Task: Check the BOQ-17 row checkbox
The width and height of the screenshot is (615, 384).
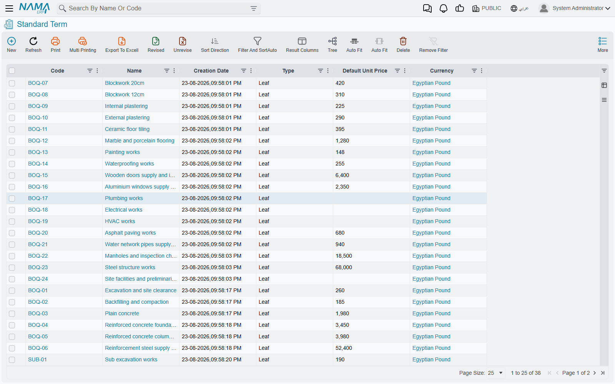Action: pos(12,199)
